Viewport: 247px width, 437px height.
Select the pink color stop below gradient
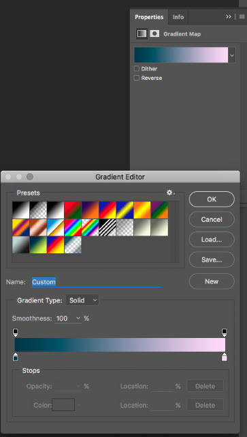pyautogui.click(x=225, y=357)
